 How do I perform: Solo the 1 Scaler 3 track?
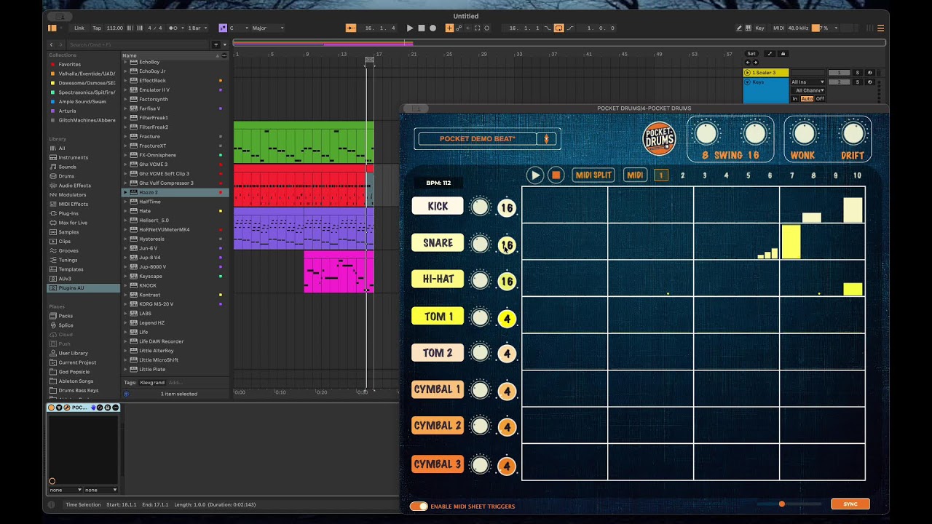coord(858,73)
